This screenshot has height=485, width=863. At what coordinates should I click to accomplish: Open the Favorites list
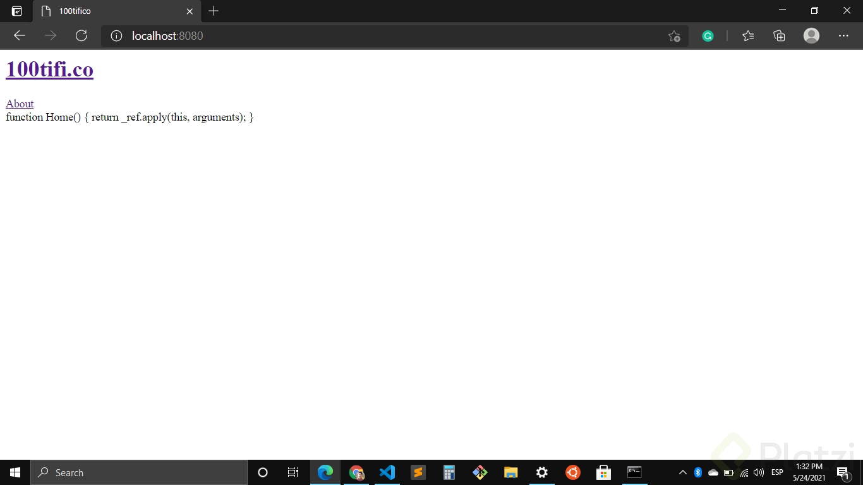tap(748, 36)
